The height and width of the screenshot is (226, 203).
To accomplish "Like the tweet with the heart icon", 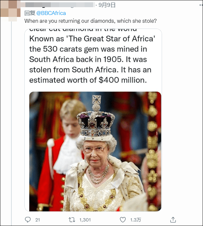I will click(123, 219).
